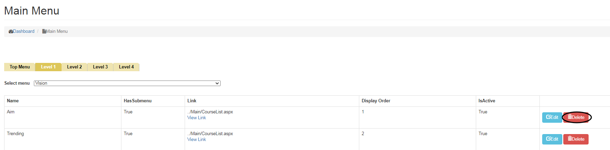Screen dimensions: 610x150
Task: Click the Dashboard gauge icon in breadcrumb
Action: coord(11,31)
